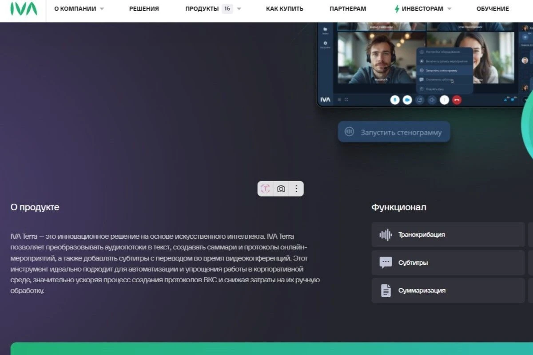Expand the Инвесторам dropdown arrow
533x355 pixels.
(449, 9)
